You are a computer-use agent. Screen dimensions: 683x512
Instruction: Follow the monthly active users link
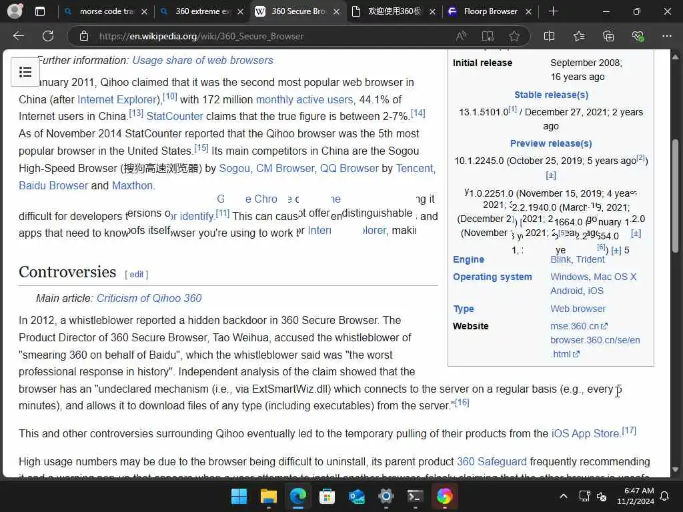pyautogui.click(x=305, y=100)
